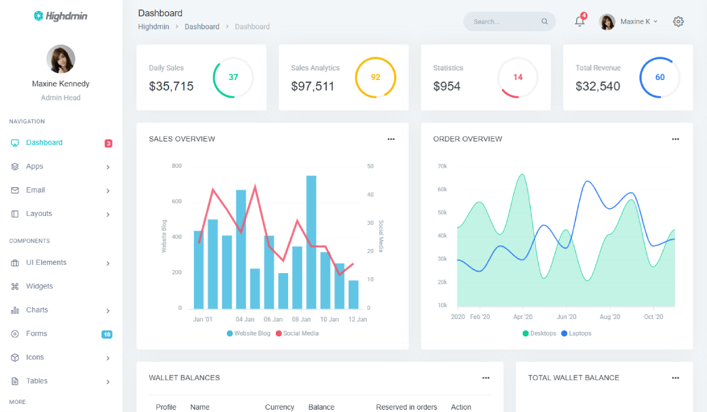Click the Widgets sidebar icon
The height and width of the screenshot is (412, 707).
15,287
